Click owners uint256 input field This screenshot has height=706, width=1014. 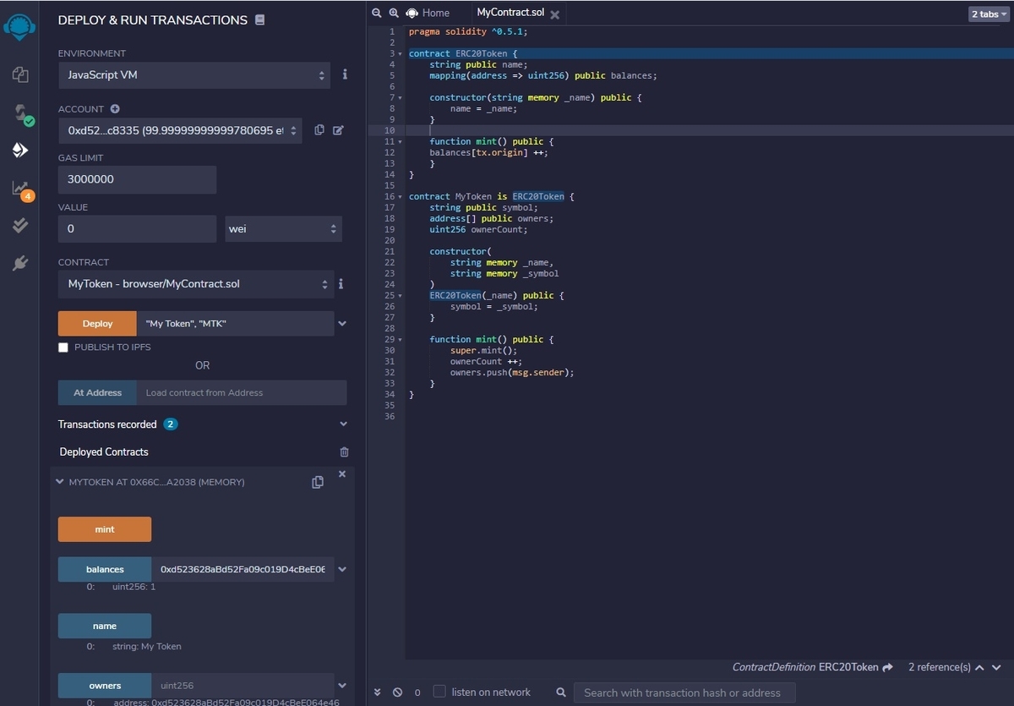tap(243, 686)
